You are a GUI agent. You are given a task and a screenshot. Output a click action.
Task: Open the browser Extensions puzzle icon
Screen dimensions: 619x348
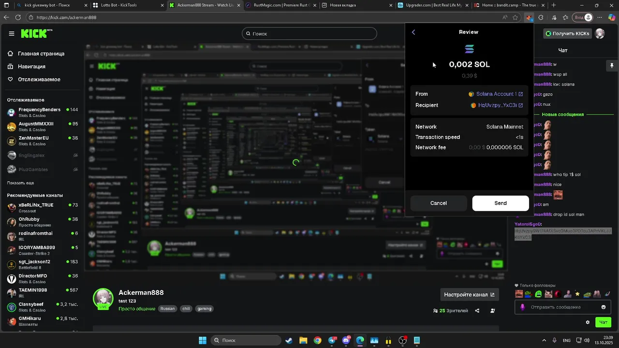pyautogui.click(x=541, y=17)
